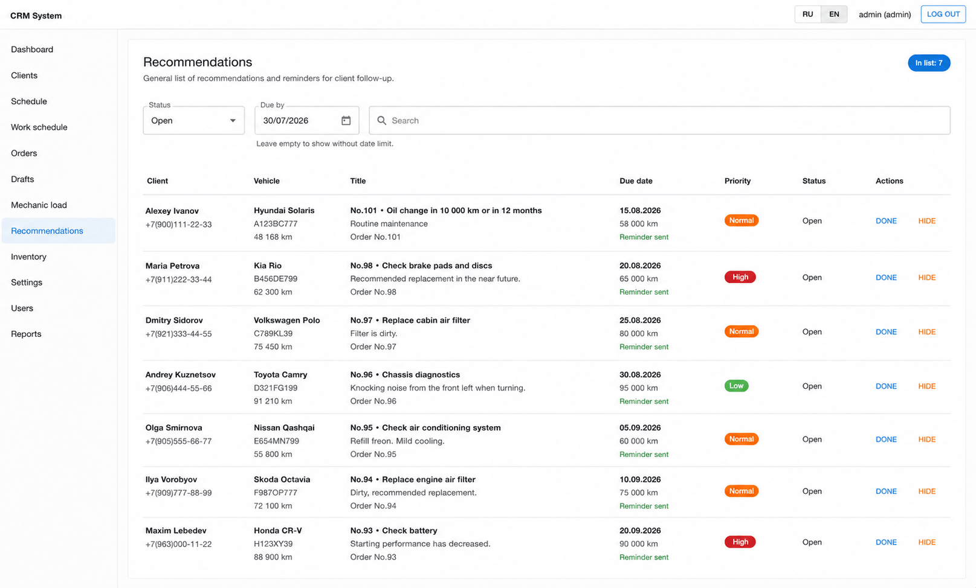This screenshot has height=588, width=976.
Task: Click the Status column header
Action: pos(814,181)
